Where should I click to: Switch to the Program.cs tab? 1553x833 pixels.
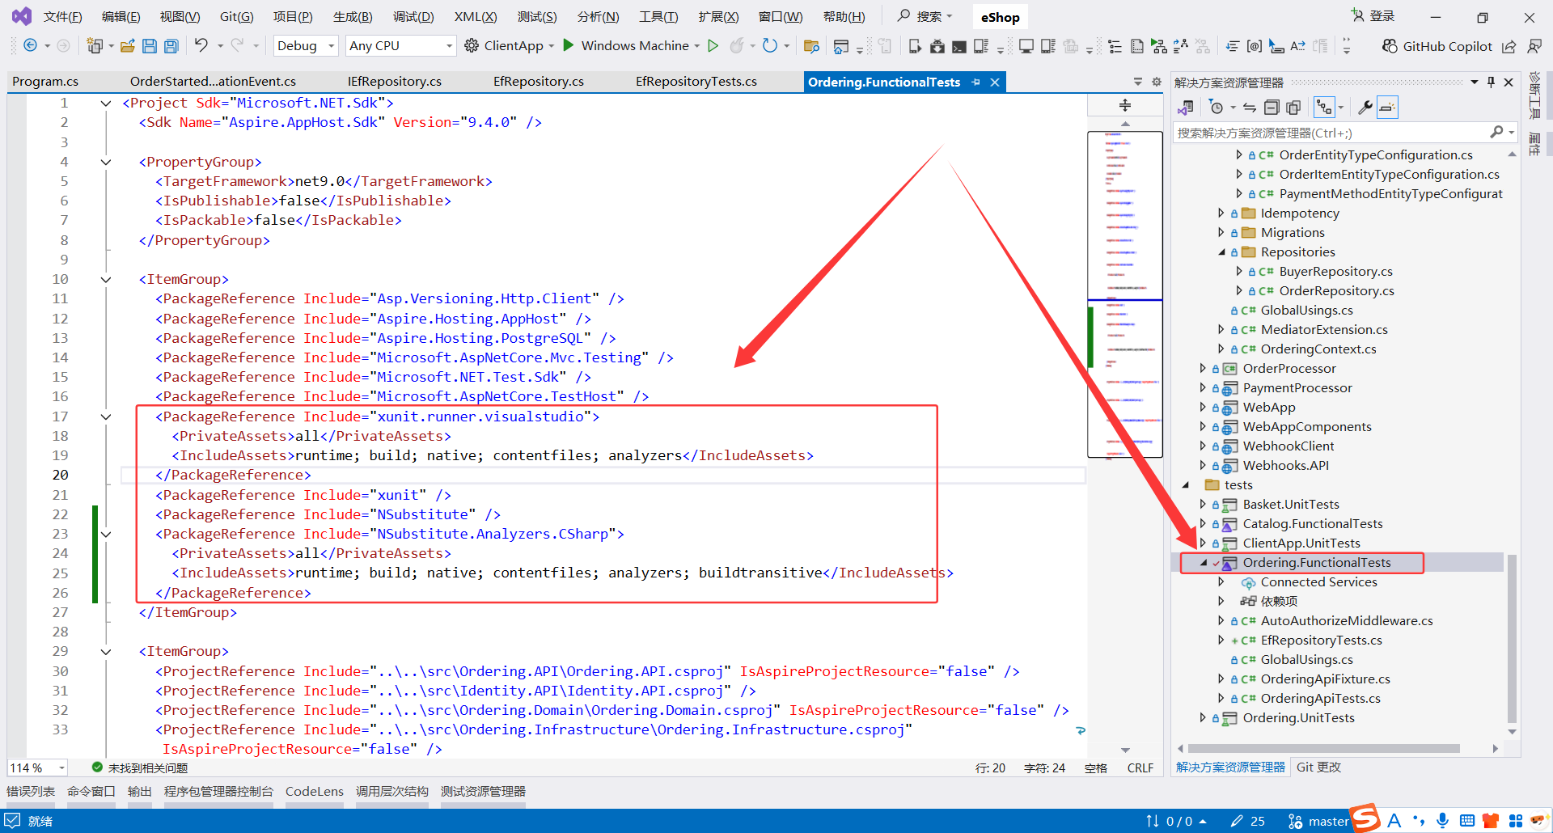[45, 82]
